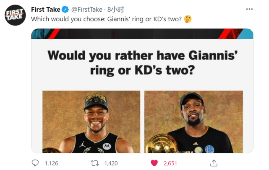Click the reply speech bubble icon
Image resolution: width=269 pixels, height=170 pixels.
[35, 162]
